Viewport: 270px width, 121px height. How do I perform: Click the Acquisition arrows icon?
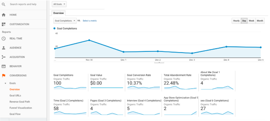pyautogui.click(x=4, y=57)
